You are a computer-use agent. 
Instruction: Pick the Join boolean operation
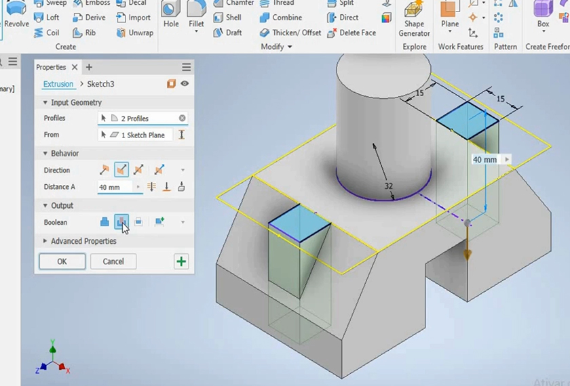(x=104, y=222)
